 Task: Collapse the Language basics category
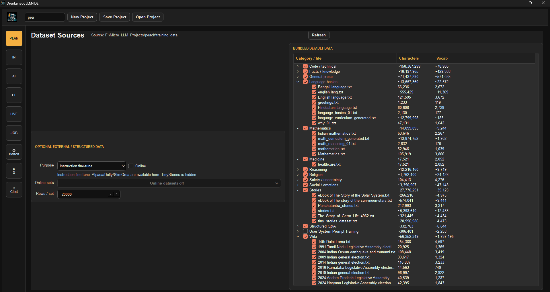(298, 82)
